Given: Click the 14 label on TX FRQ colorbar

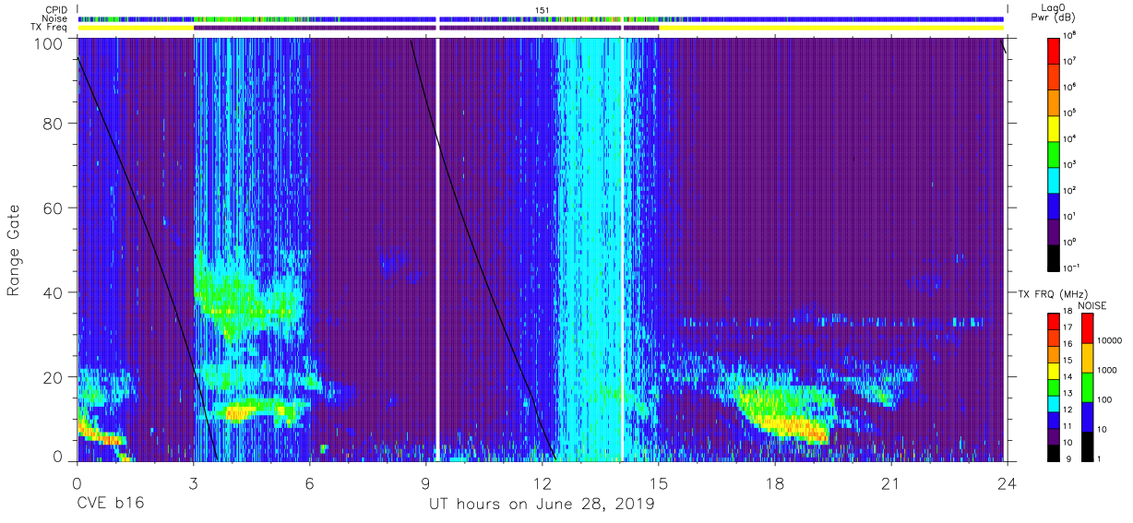Looking at the screenshot, I should pos(1067,377).
